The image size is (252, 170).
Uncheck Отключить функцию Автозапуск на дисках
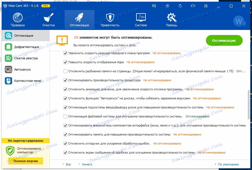[x=65, y=98]
